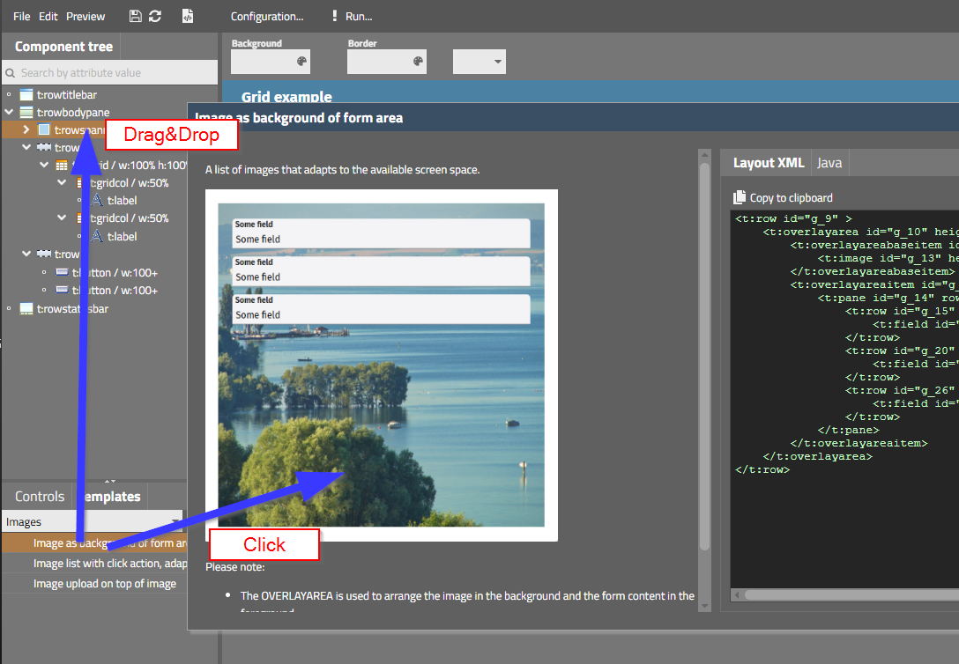
Task: Select the t:rowstatusbar node icon
Action: tap(26, 309)
